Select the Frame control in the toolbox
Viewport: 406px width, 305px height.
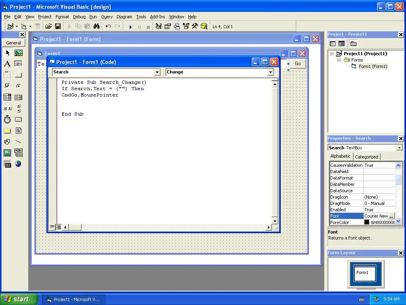pos(8,75)
